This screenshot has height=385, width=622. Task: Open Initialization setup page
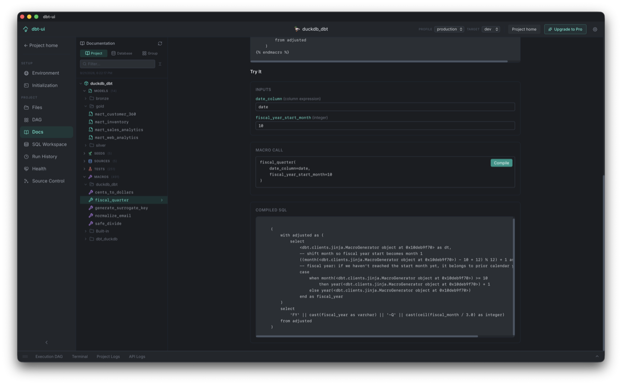(46, 86)
